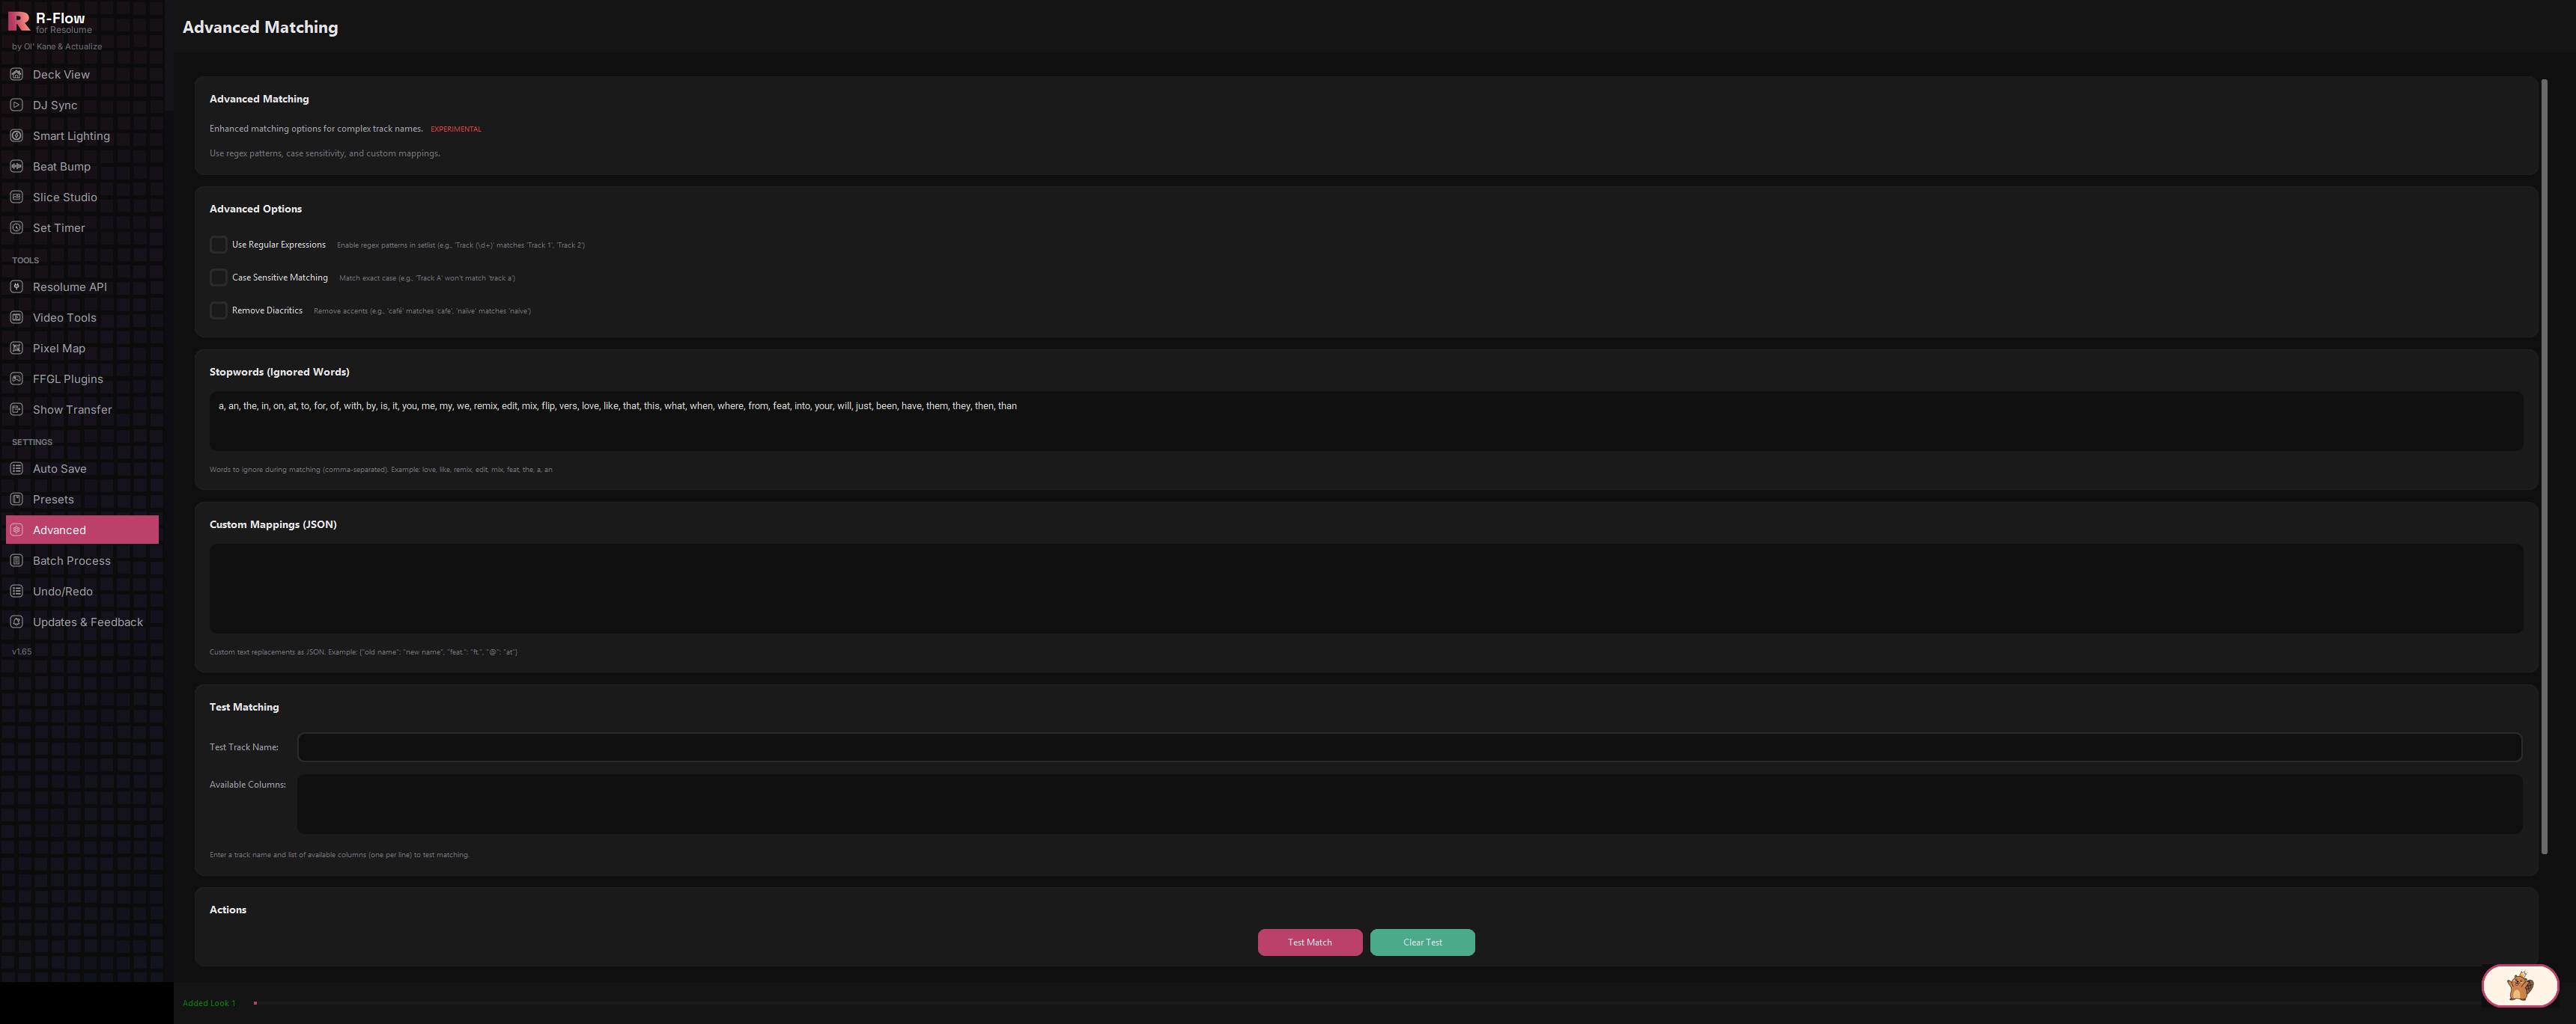Click the Stopwords ignored words text area
Image resolution: width=2576 pixels, height=1024 pixels.
pos(1366,420)
